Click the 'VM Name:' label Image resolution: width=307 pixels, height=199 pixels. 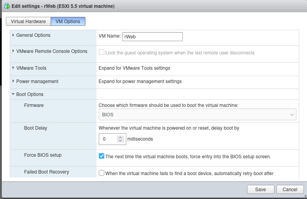[x=110, y=36]
